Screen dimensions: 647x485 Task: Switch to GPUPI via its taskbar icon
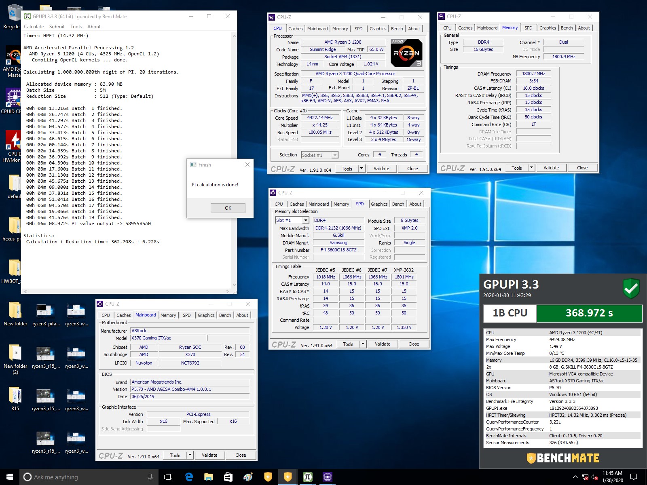307,477
